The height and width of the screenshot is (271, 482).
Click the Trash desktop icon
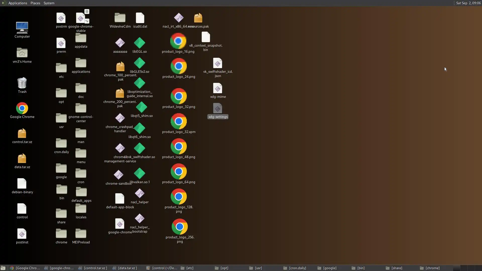point(22,83)
